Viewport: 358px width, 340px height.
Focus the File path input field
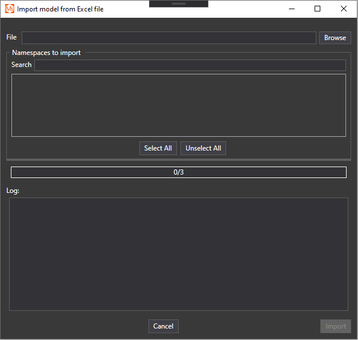click(168, 38)
